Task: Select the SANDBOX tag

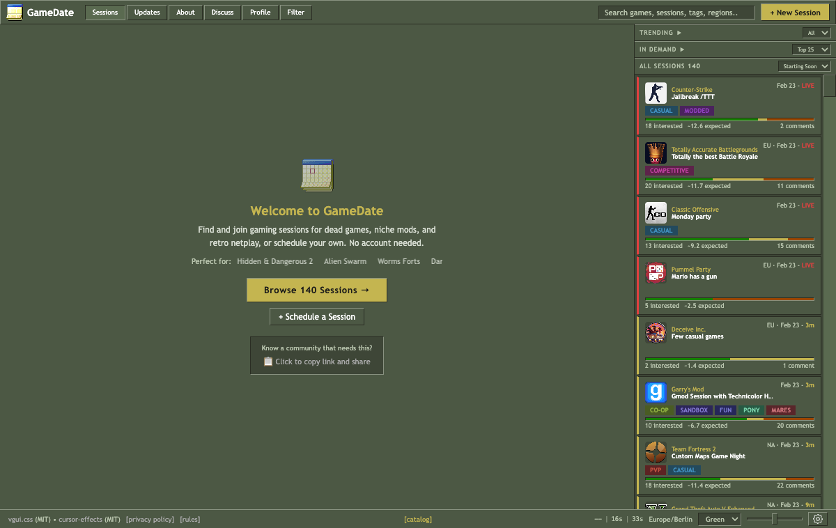Action: point(694,410)
